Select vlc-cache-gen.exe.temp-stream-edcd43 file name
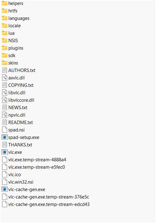The height and width of the screenshot is (223, 157). pos(49,204)
